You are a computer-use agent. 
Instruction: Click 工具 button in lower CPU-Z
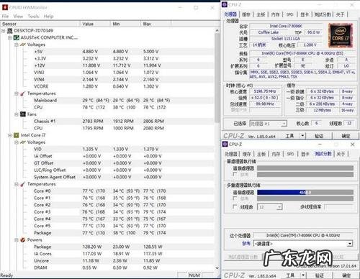[290, 275]
